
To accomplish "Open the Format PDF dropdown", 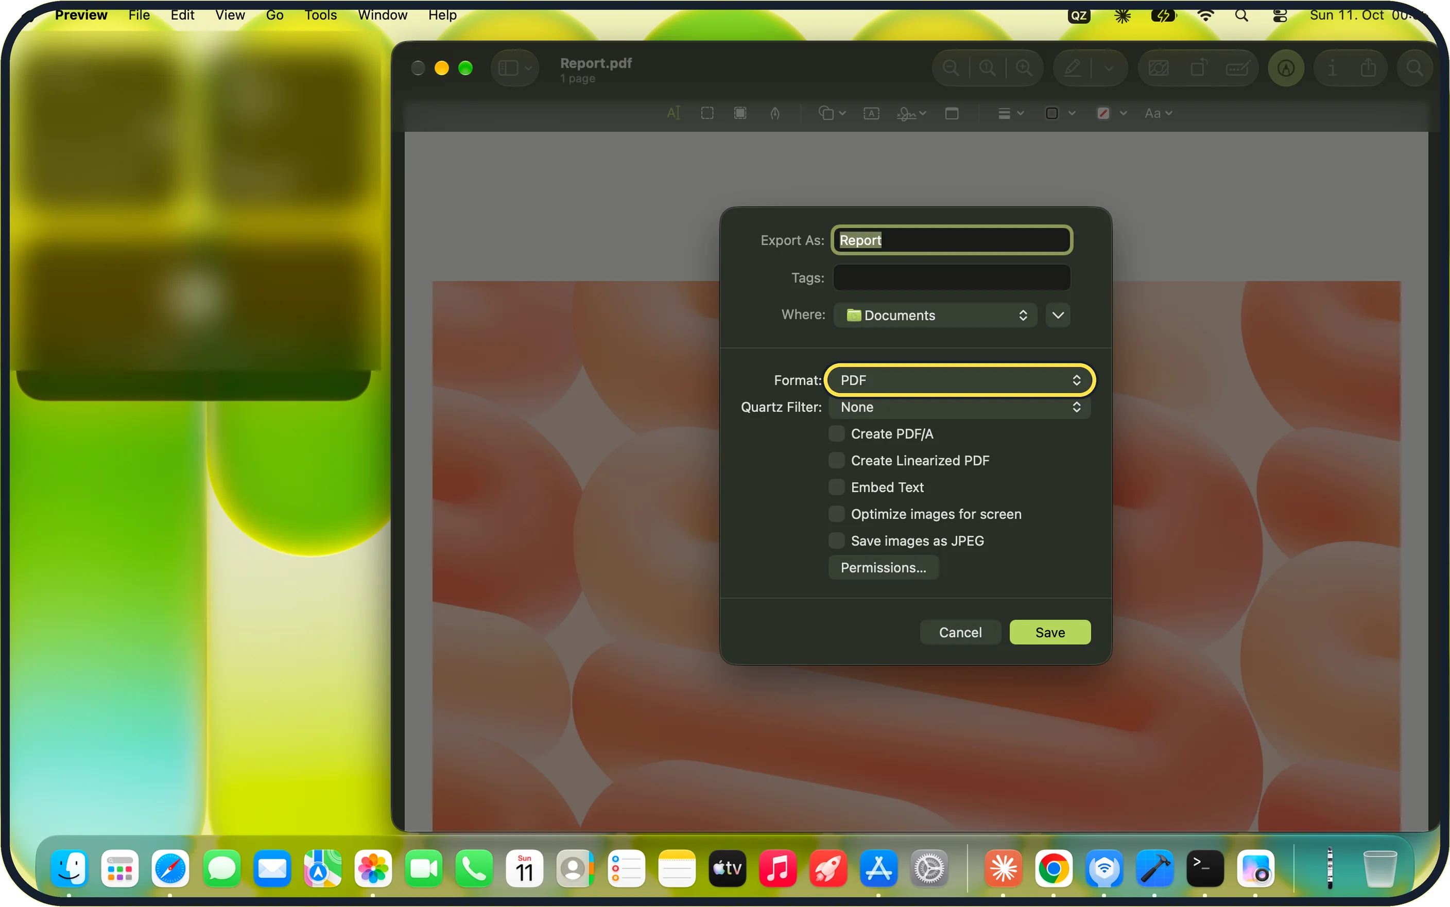I will point(960,380).
